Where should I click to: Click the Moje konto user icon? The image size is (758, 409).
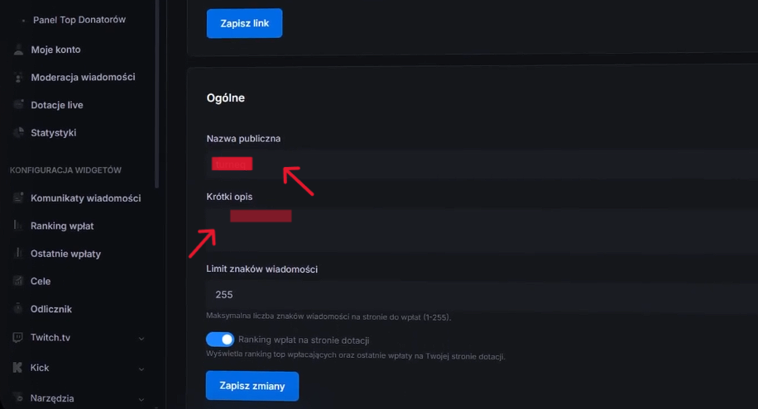pos(18,50)
